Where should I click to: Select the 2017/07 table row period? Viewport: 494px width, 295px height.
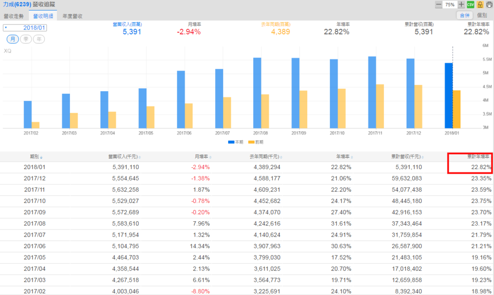pyautogui.click(x=35, y=235)
